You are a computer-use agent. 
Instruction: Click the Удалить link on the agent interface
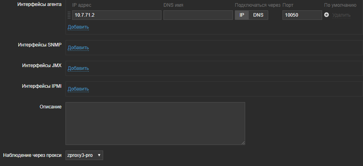click(x=342, y=15)
